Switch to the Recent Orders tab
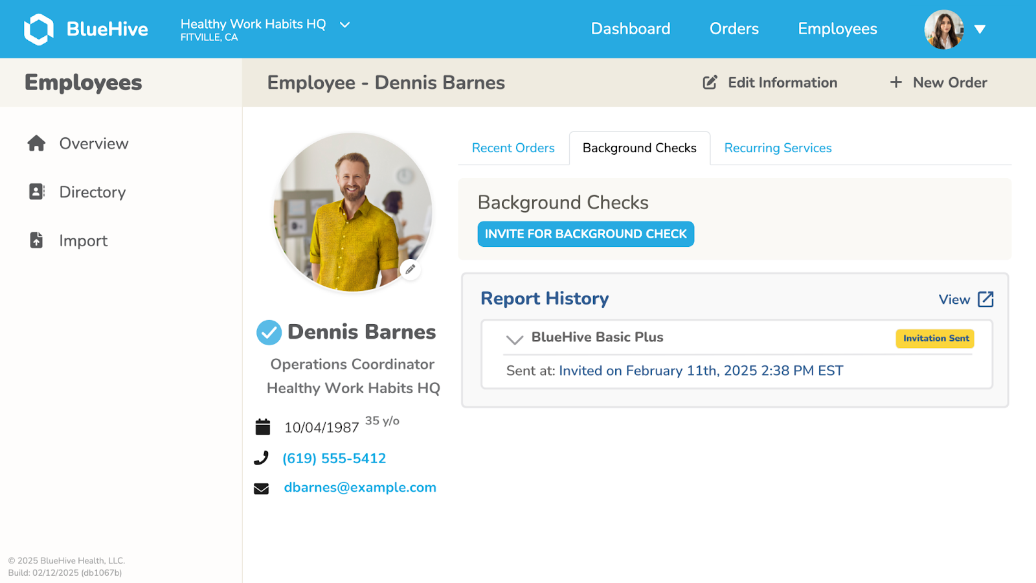 (513, 148)
